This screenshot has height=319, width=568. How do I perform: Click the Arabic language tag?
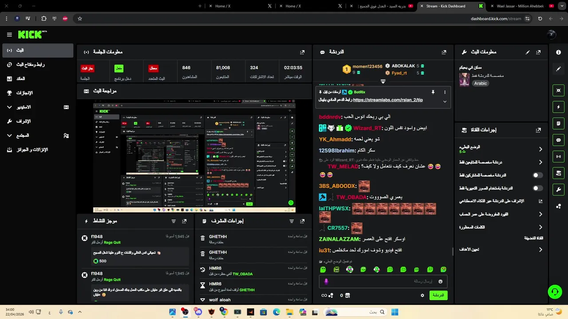coord(480,83)
